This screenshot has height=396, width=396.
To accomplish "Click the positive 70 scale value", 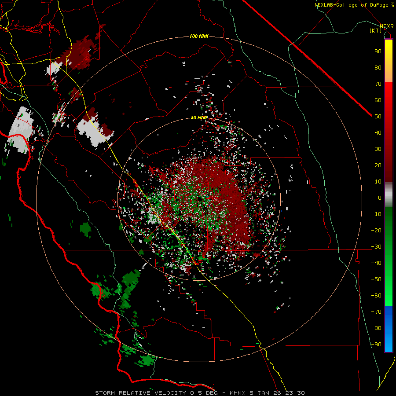I will click(x=378, y=84).
